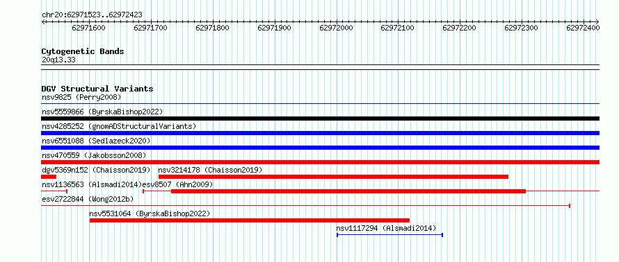Click the blue nsv1117294 variant line
This screenshot has height=262, width=619.
coord(389,235)
